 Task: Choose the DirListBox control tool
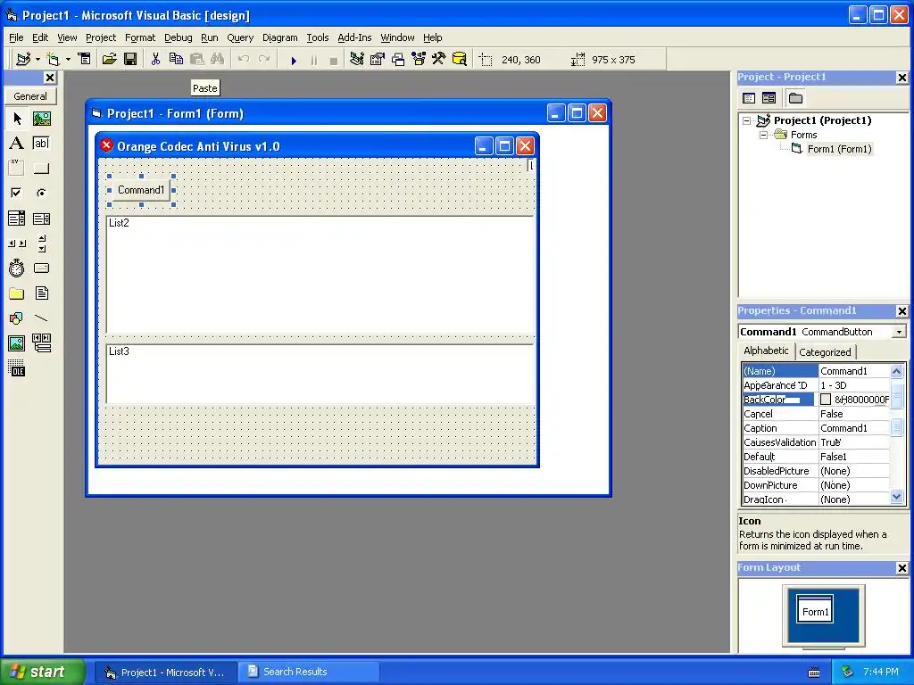tap(17, 293)
